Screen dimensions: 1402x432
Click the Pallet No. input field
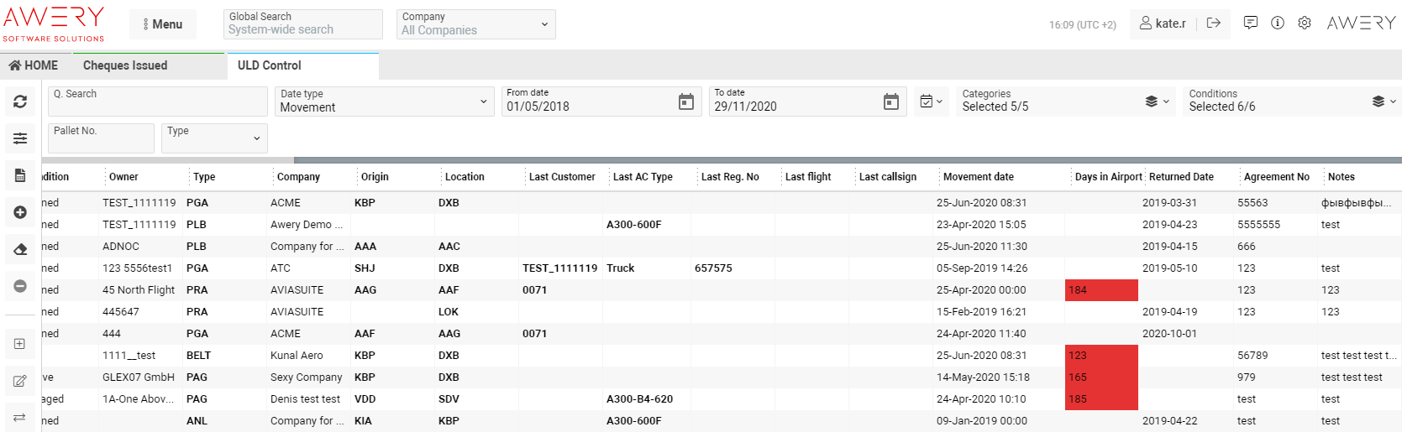pos(101,139)
